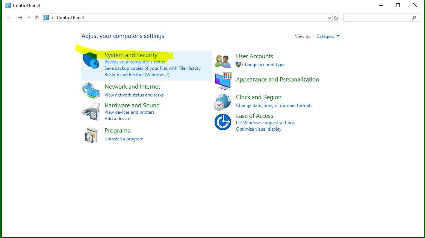Open Clock and Region heading
This screenshot has height=238, width=425.
[x=259, y=97]
